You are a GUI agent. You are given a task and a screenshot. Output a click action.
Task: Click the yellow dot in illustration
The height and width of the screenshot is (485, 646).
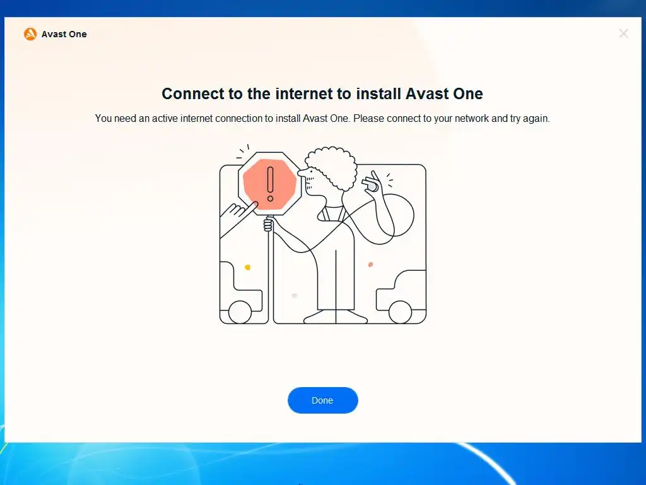click(247, 267)
